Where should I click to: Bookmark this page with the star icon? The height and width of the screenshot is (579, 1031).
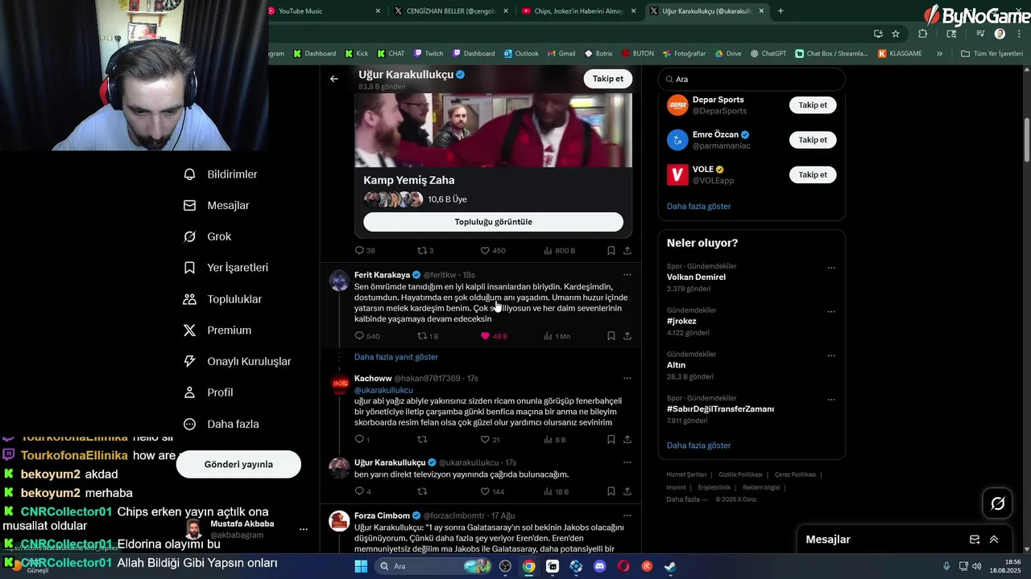[896, 34]
